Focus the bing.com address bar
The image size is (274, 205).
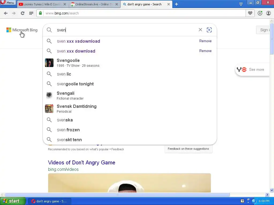click(144, 13)
